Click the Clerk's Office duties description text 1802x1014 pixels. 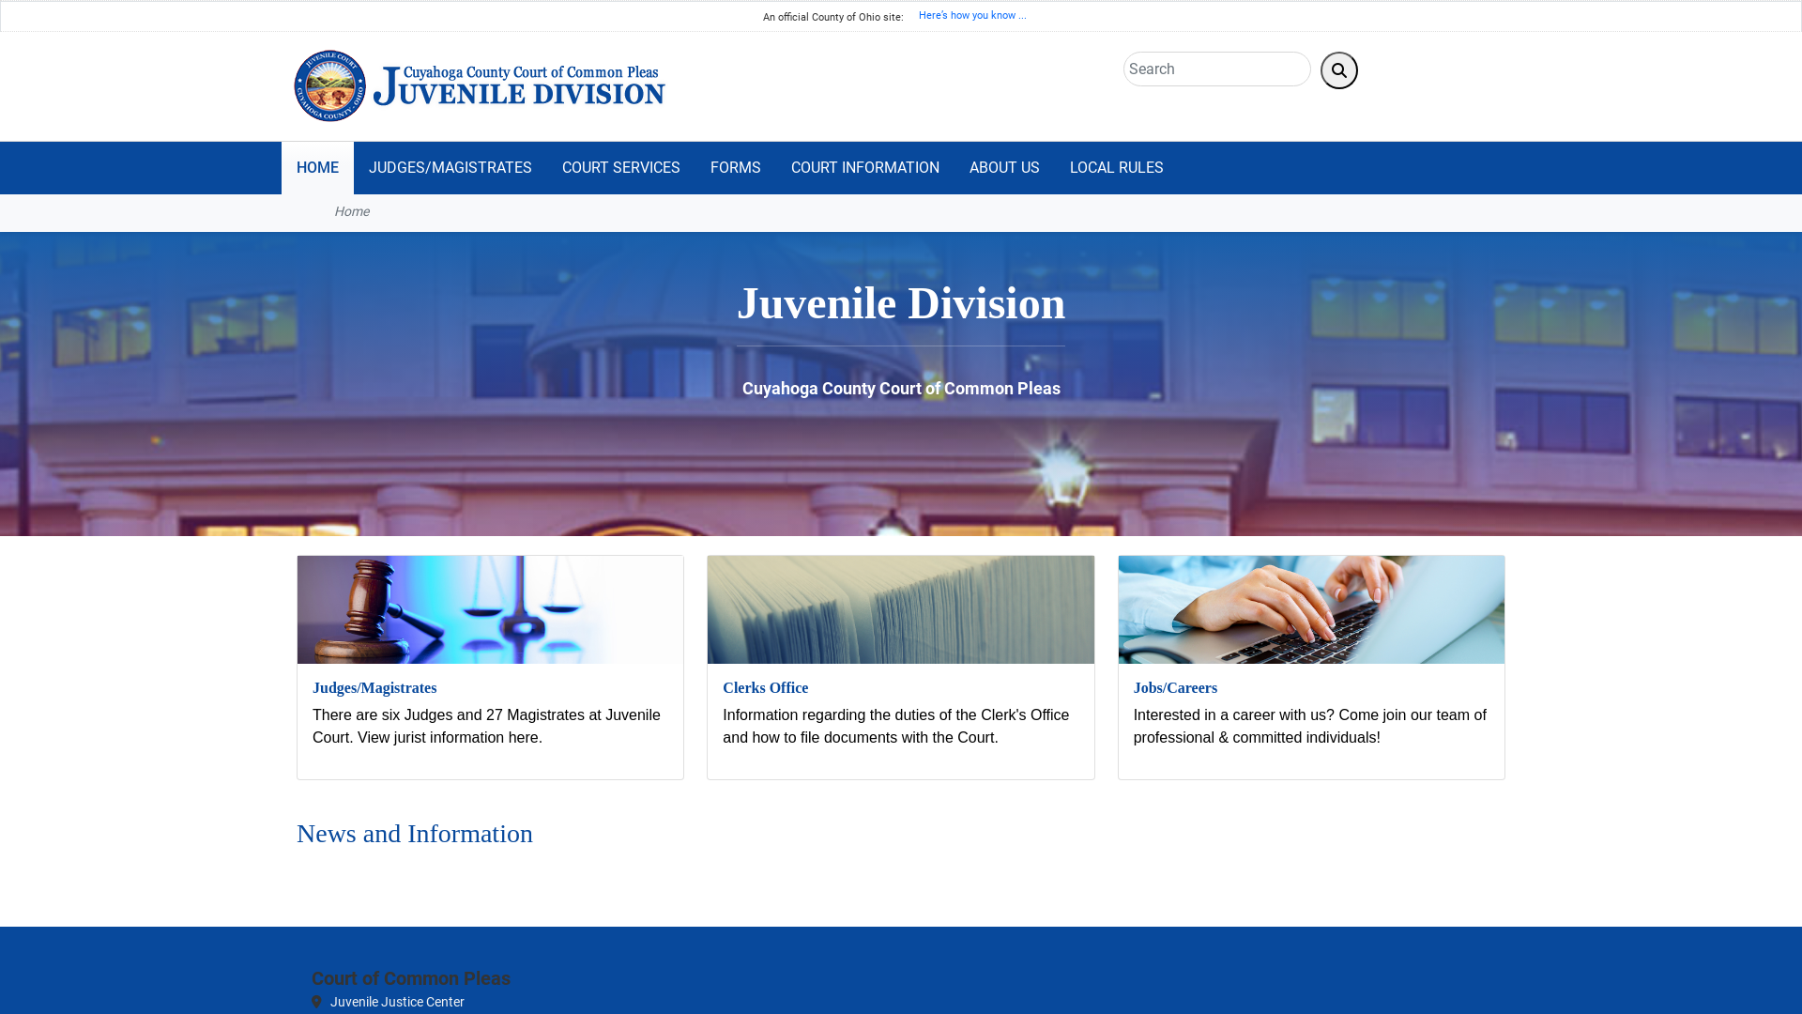[895, 727]
